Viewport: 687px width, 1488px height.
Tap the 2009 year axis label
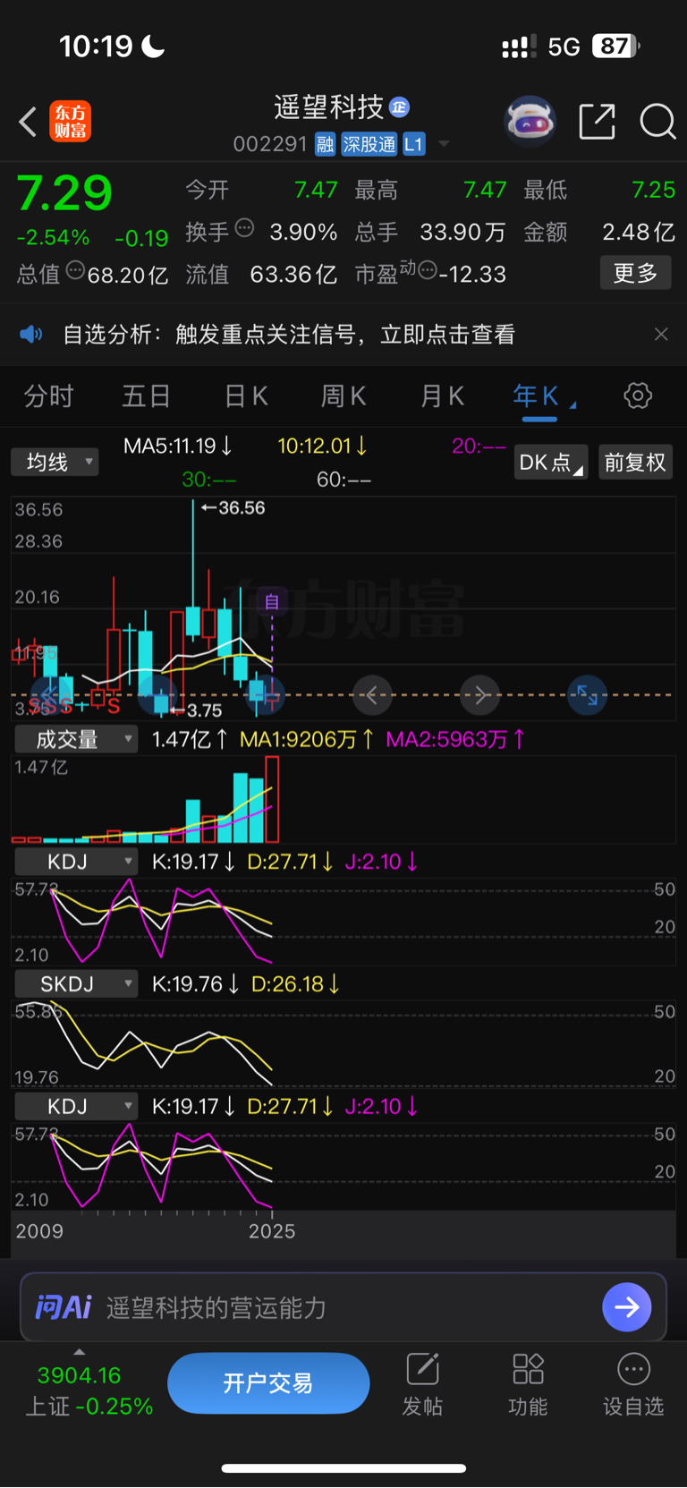(39, 1231)
